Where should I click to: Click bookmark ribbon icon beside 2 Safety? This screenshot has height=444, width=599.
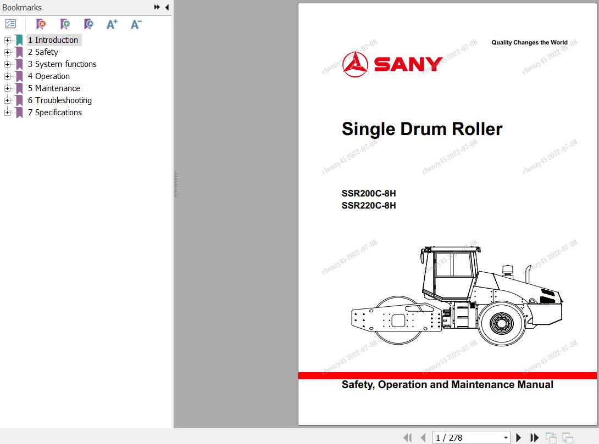(x=19, y=52)
